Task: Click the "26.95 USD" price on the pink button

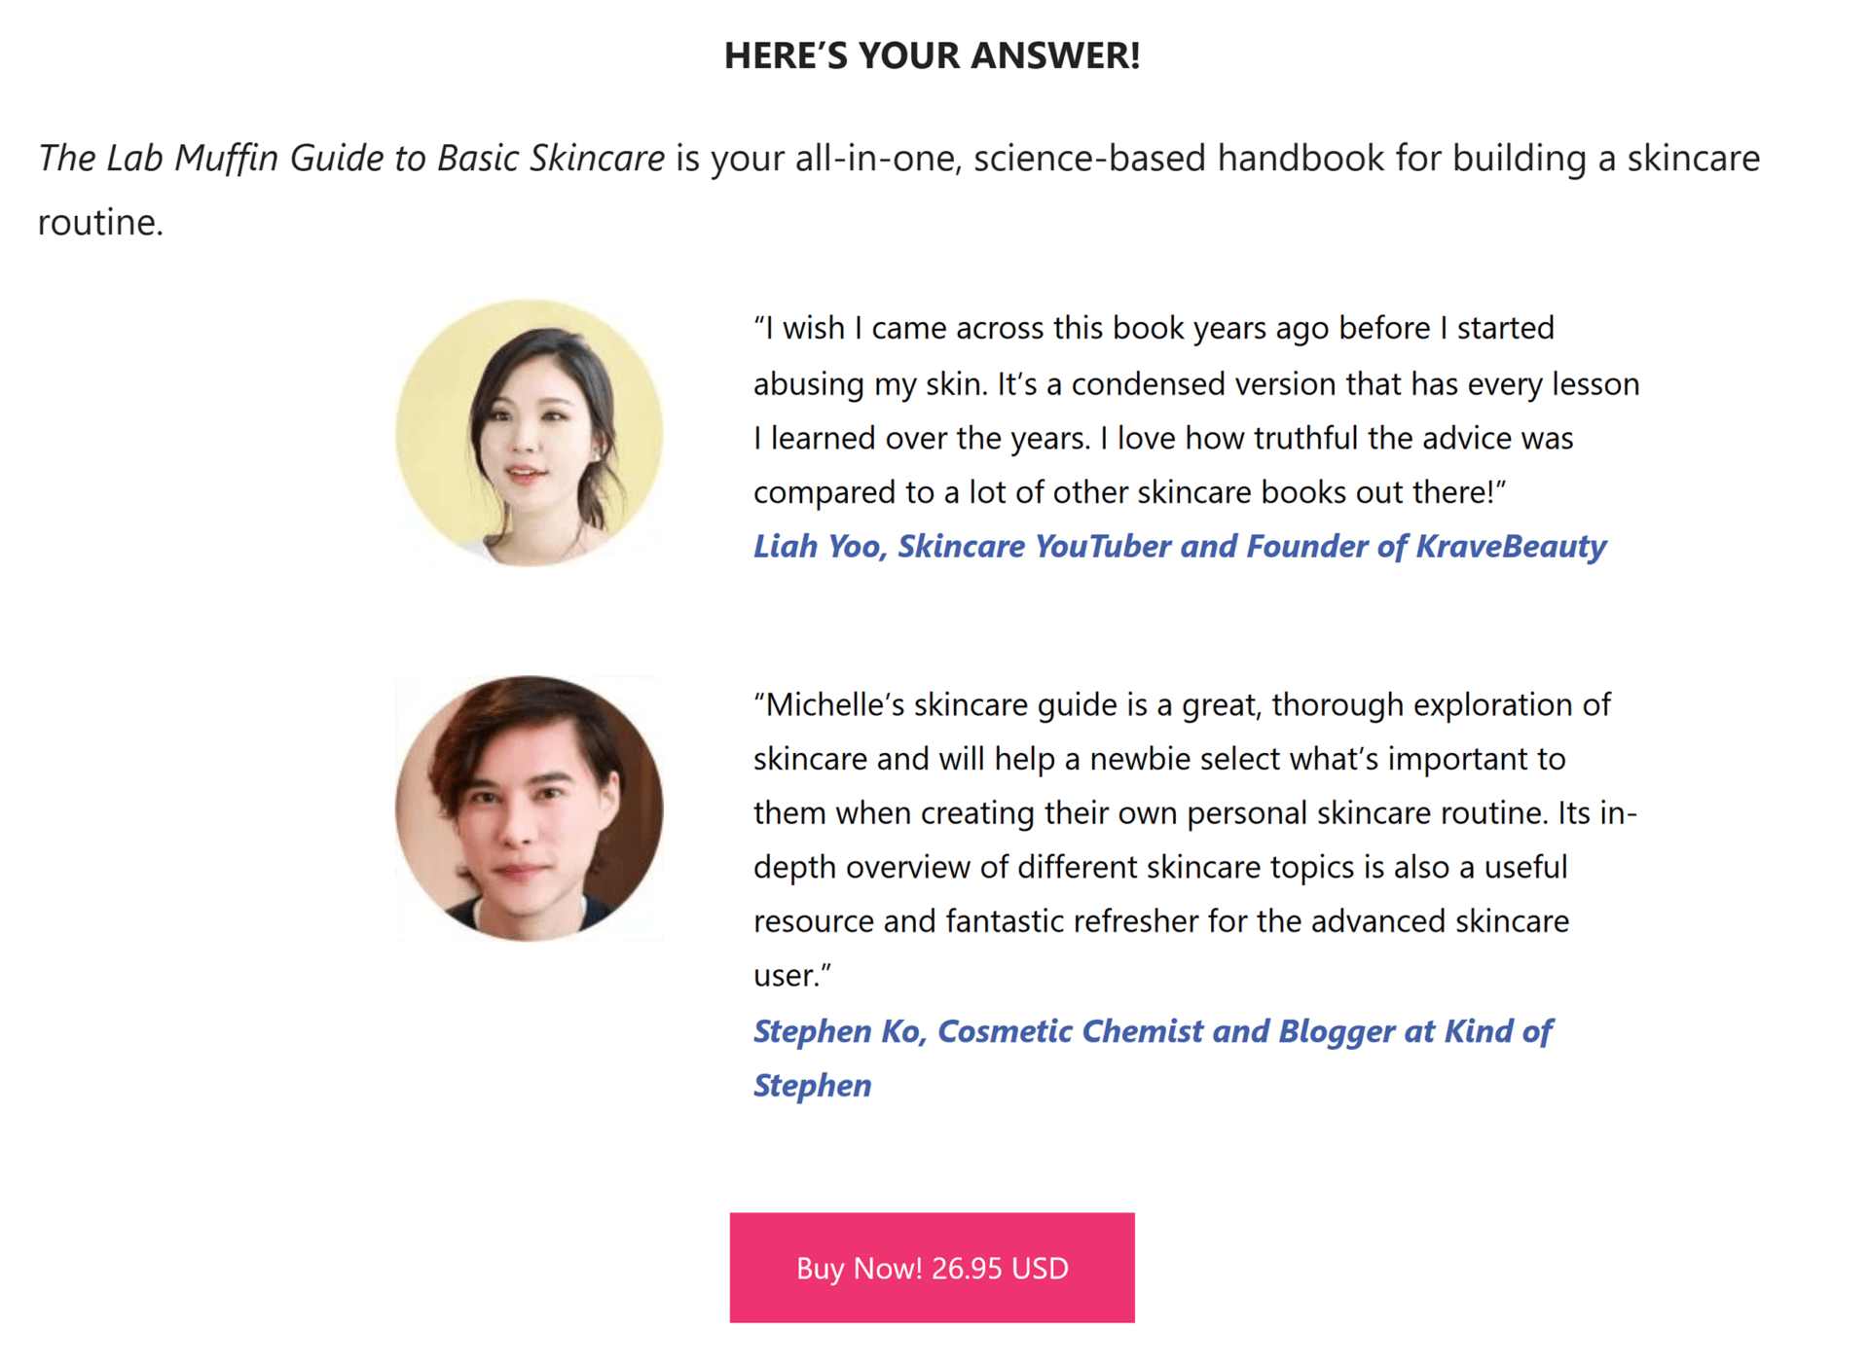Action: [1000, 1269]
